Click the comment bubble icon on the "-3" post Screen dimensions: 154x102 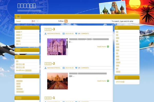click(x=76, y=33)
